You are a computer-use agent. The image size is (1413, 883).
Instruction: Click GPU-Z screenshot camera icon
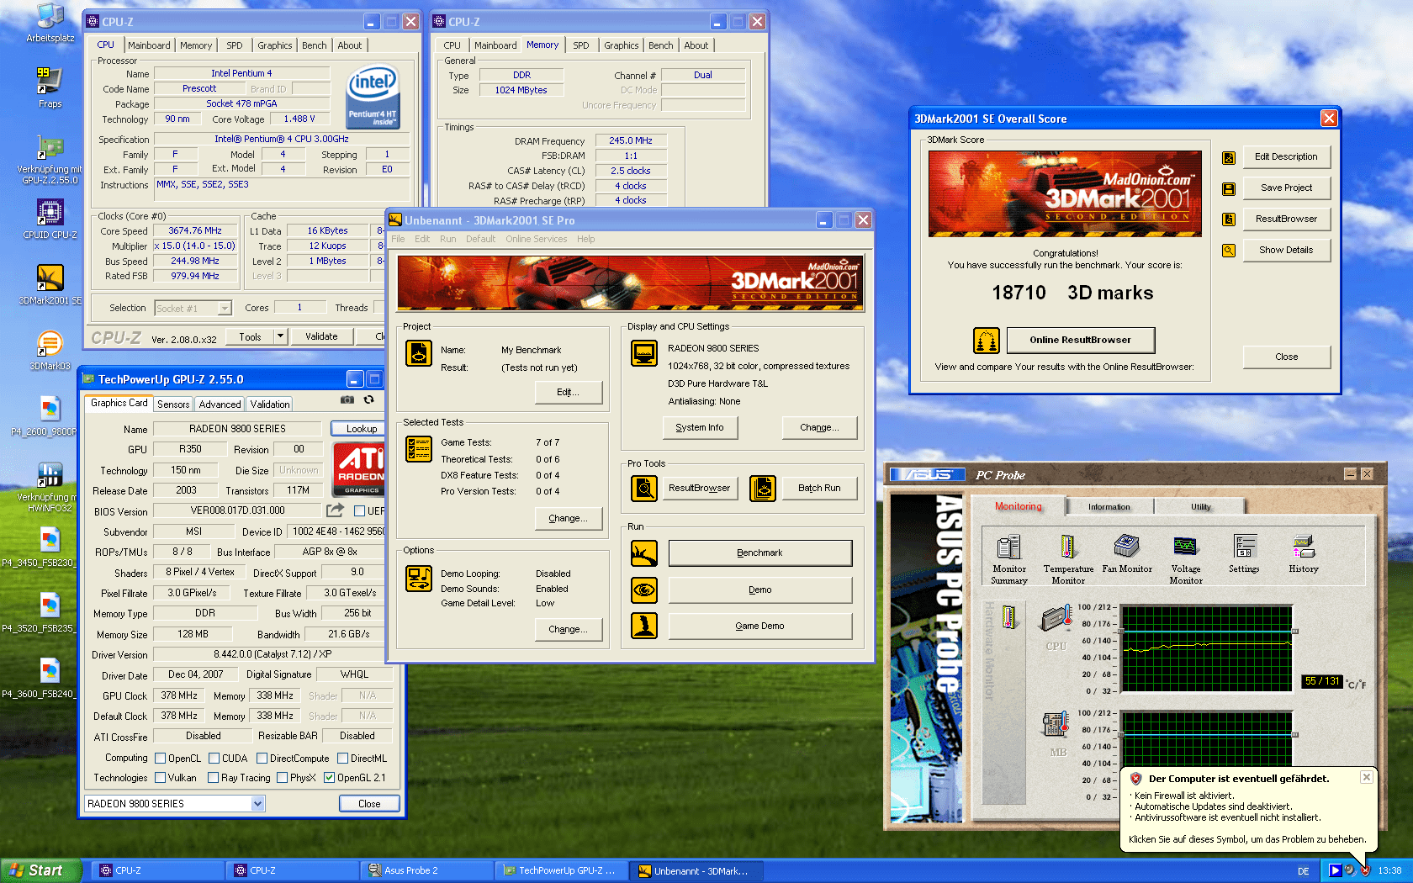click(347, 400)
